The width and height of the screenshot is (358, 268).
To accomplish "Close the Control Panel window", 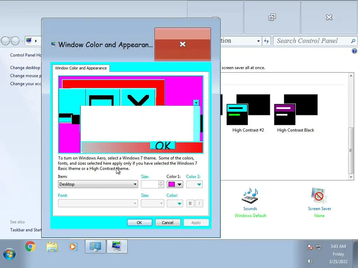I will (329, 17).
